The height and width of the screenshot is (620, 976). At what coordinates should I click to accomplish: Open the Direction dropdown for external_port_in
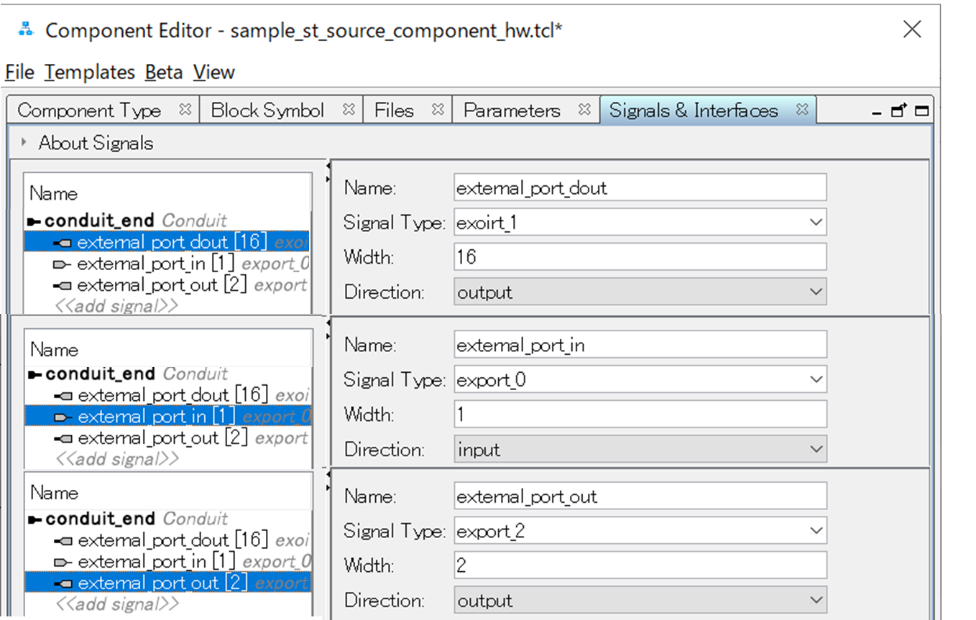[817, 448]
